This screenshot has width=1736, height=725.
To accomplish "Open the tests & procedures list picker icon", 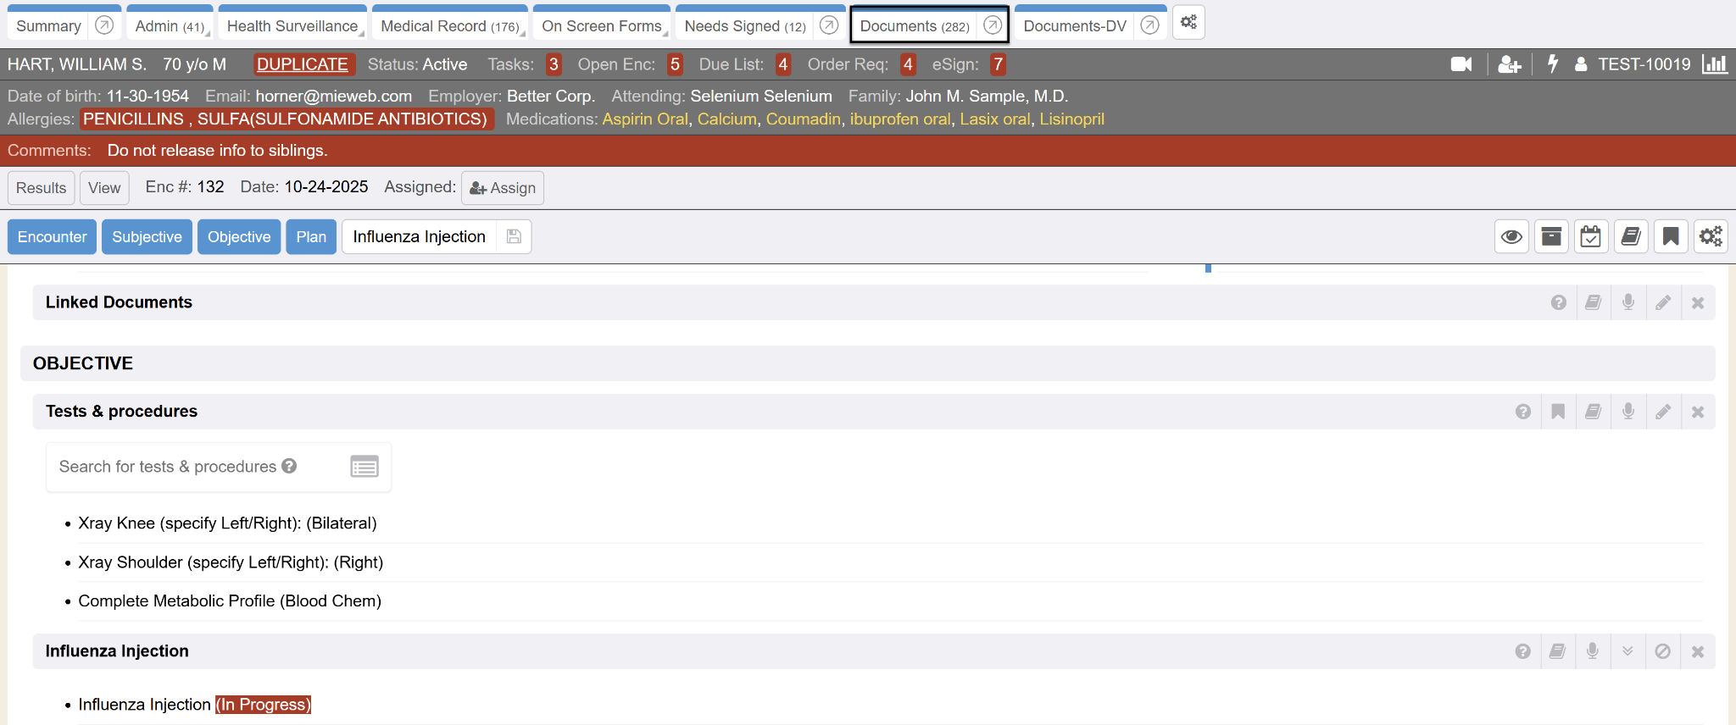I will point(364,467).
